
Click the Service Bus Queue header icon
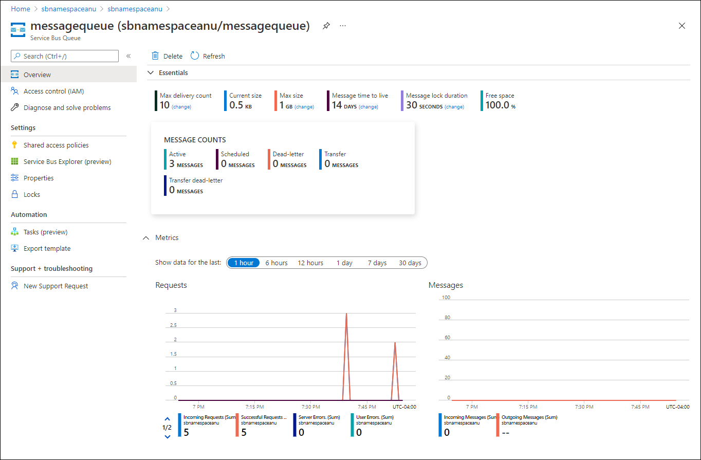click(x=19, y=30)
